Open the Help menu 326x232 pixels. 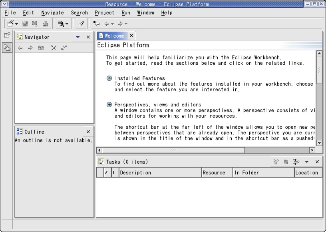[x=167, y=13]
